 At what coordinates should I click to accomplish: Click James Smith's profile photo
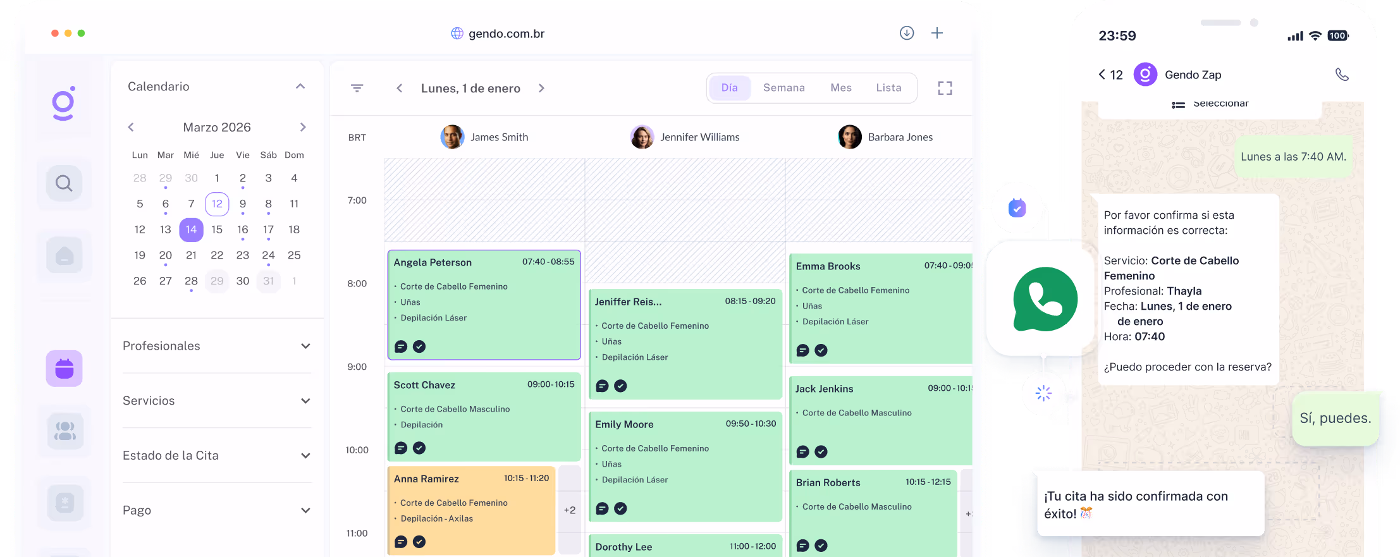pos(452,137)
